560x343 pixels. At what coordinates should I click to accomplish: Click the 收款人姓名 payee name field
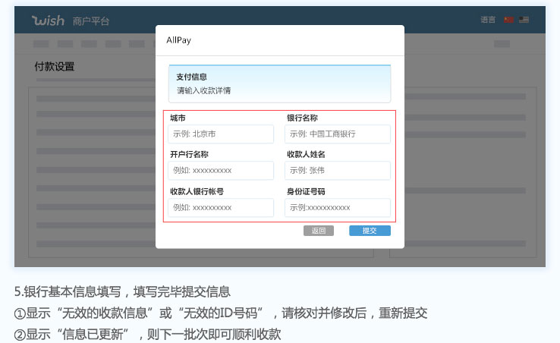pos(338,171)
